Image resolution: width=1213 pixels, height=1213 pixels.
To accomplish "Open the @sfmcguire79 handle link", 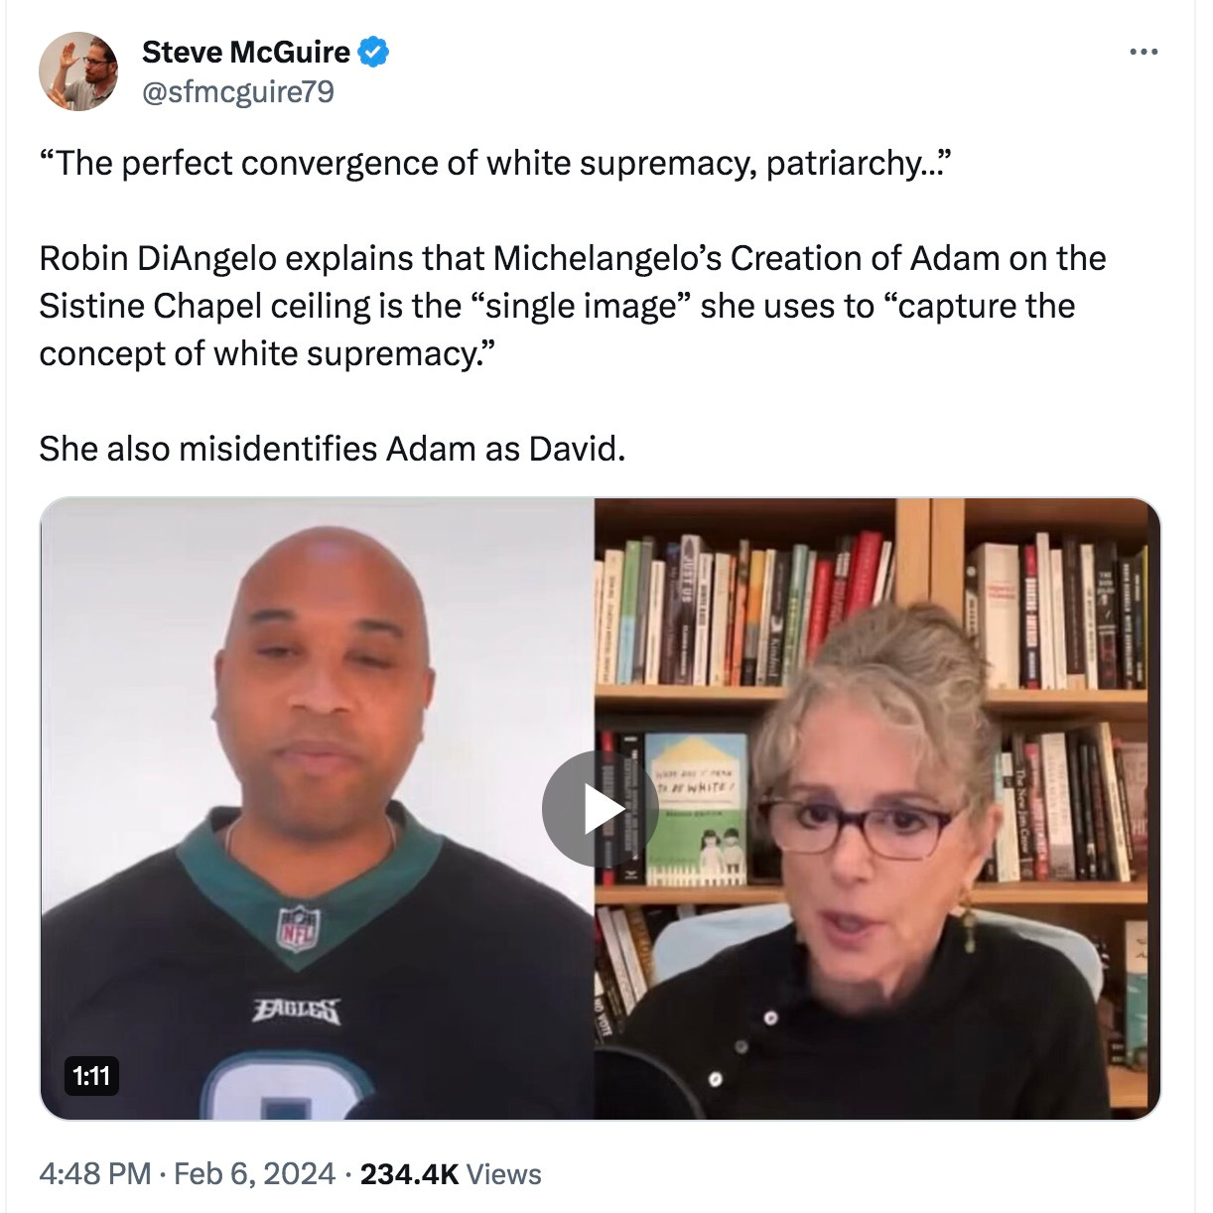I will click(238, 92).
